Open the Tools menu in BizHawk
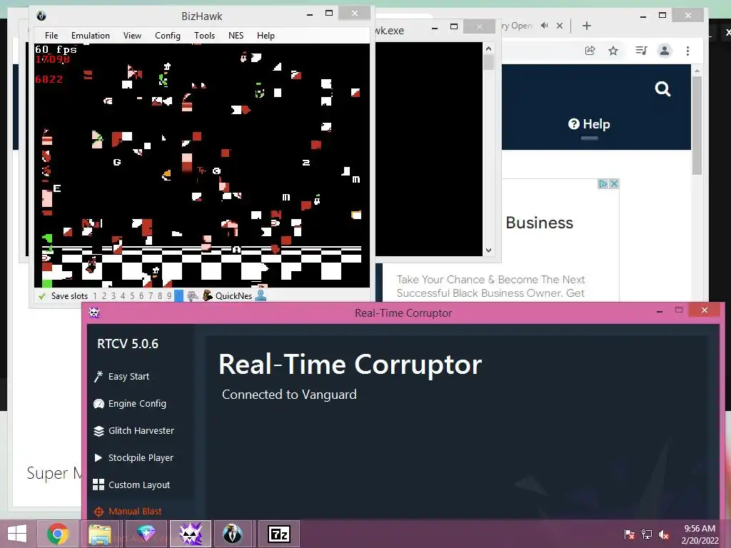The image size is (731, 548). 204,36
